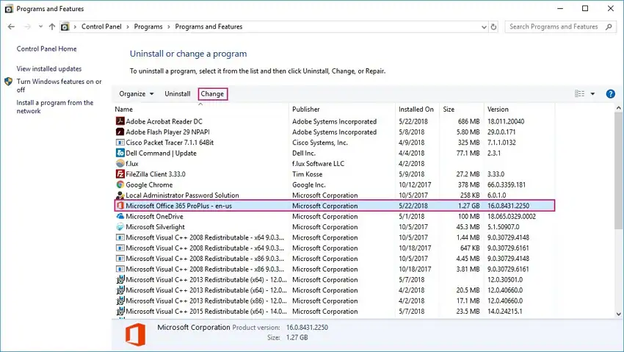Image resolution: width=624 pixels, height=352 pixels.
Task: Click the 1.27 GB size cell
Action: [468, 206]
